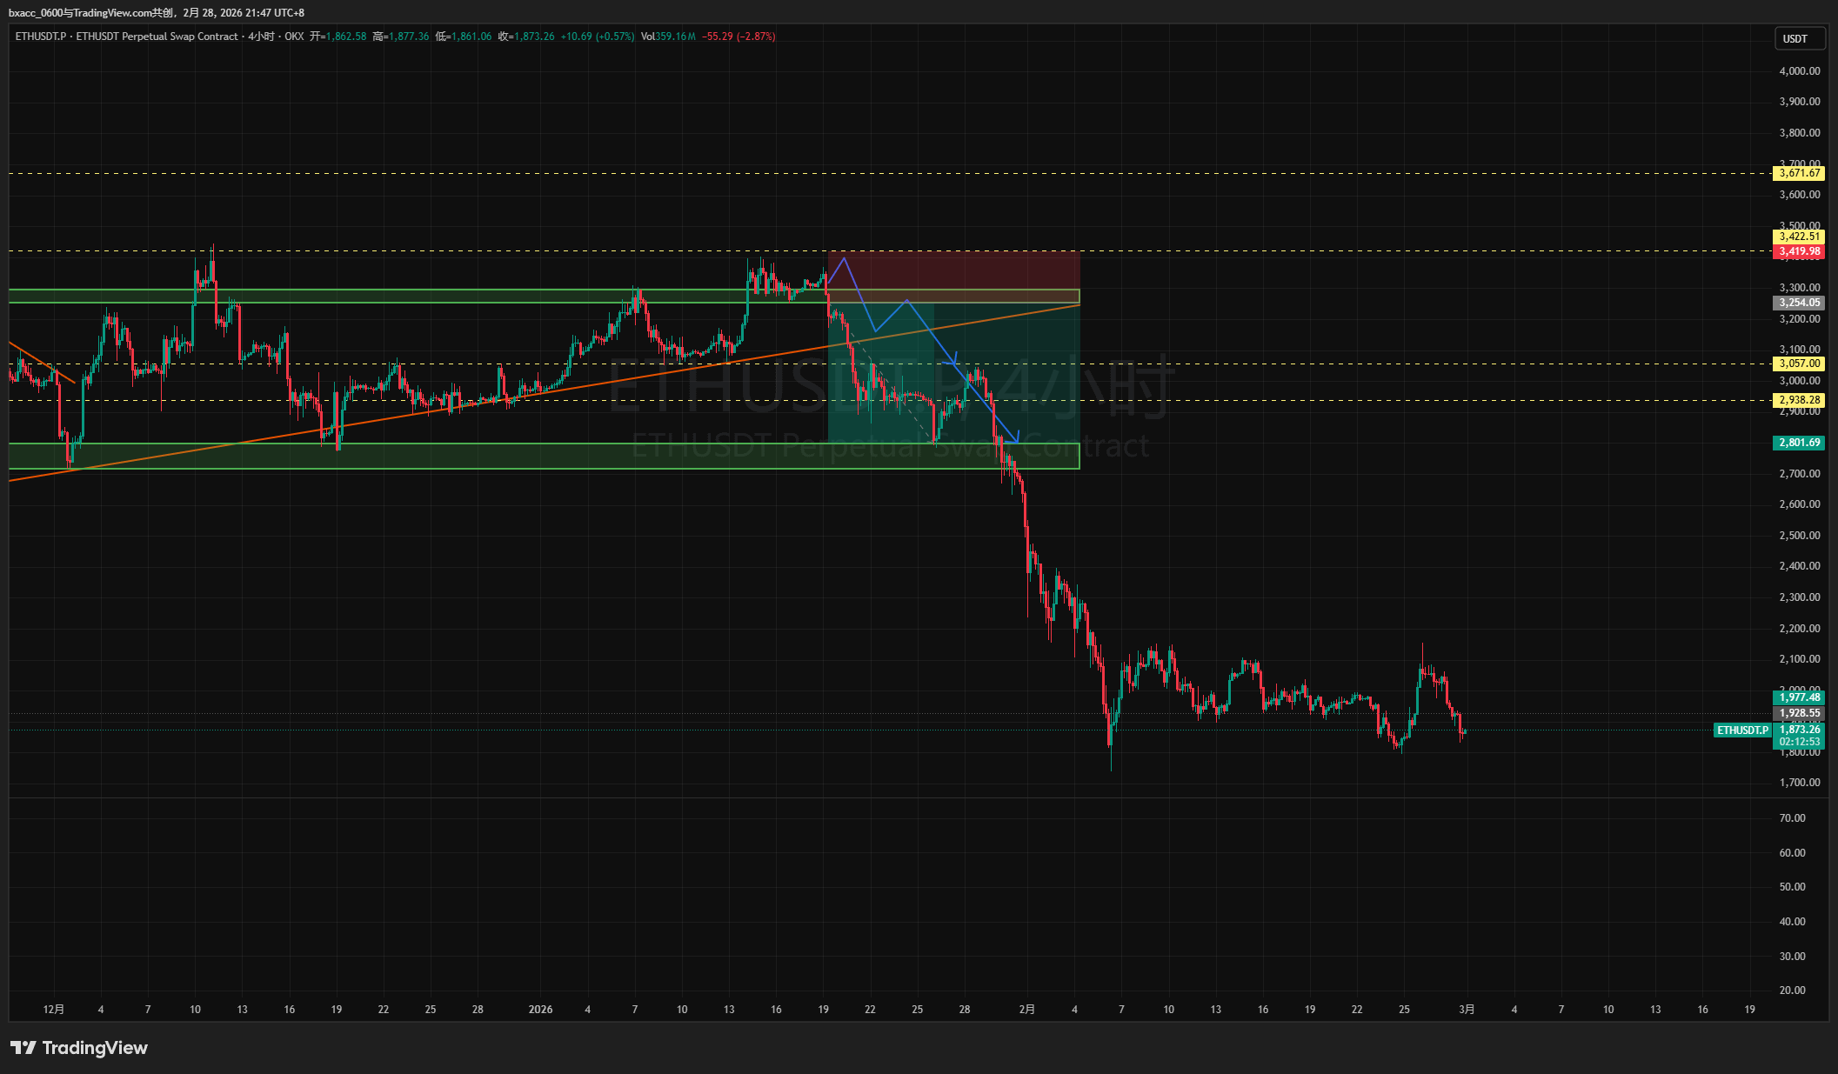Click the 3,300.00 price axis tick
The image size is (1838, 1074).
[x=1799, y=288]
